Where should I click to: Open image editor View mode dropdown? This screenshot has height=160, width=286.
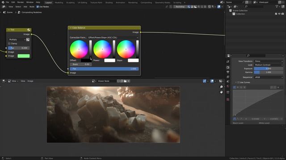pyautogui.click(x=13, y=81)
